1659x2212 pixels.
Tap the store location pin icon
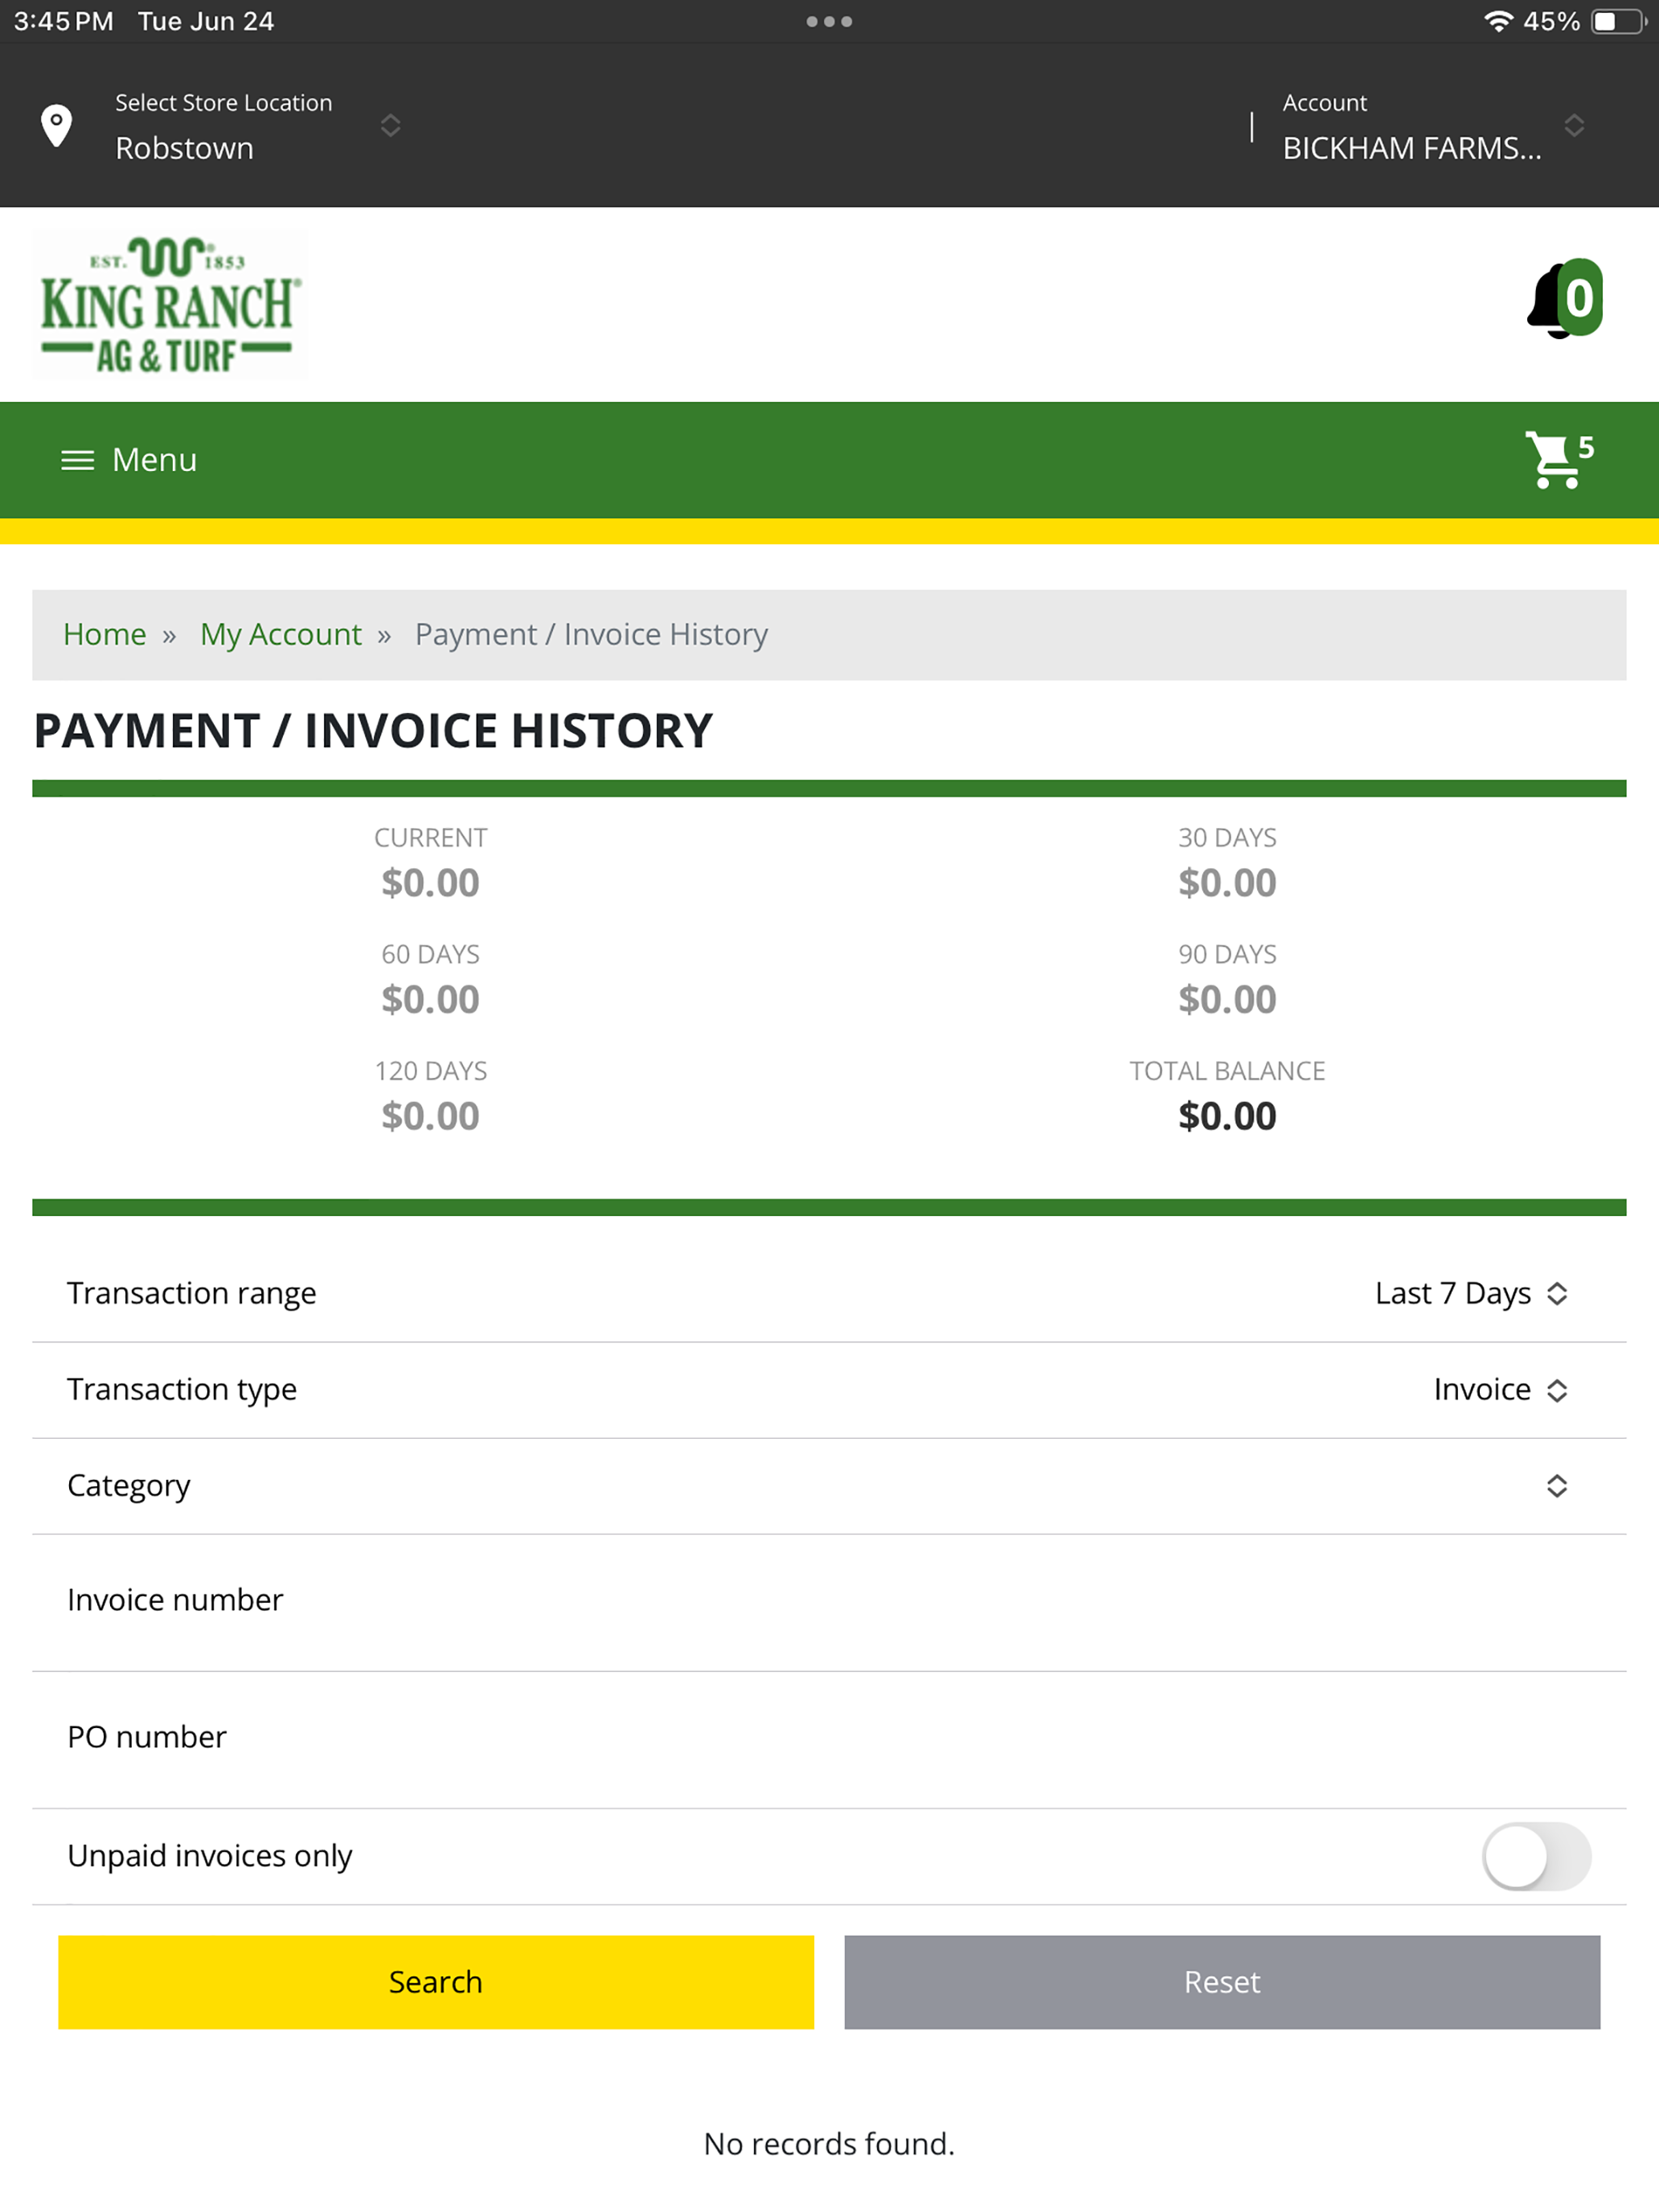pos(57,126)
